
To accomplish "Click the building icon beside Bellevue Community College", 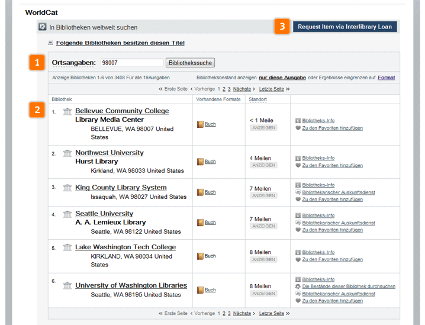I will (x=67, y=111).
